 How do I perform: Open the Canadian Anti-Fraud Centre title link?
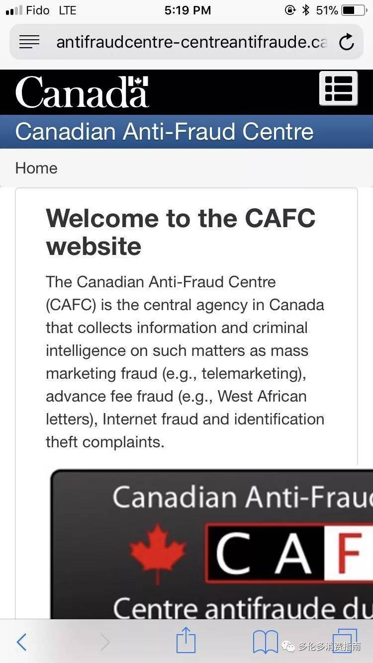tap(164, 132)
